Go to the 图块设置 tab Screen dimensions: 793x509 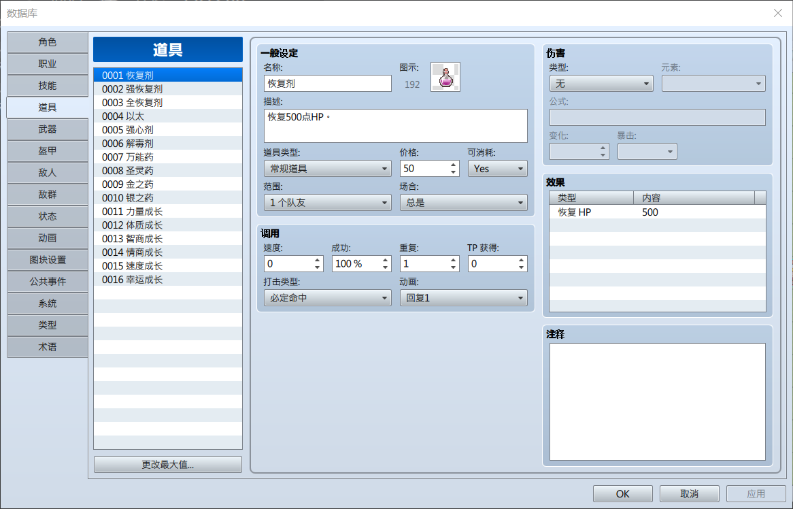coord(48,259)
